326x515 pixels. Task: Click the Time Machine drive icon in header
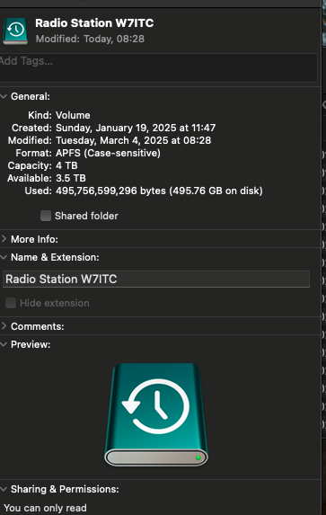(x=15, y=31)
